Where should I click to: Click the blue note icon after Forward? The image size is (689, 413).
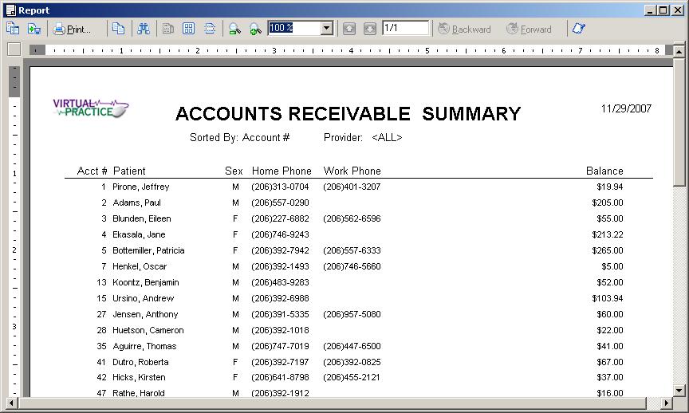pyautogui.click(x=578, y=29)
